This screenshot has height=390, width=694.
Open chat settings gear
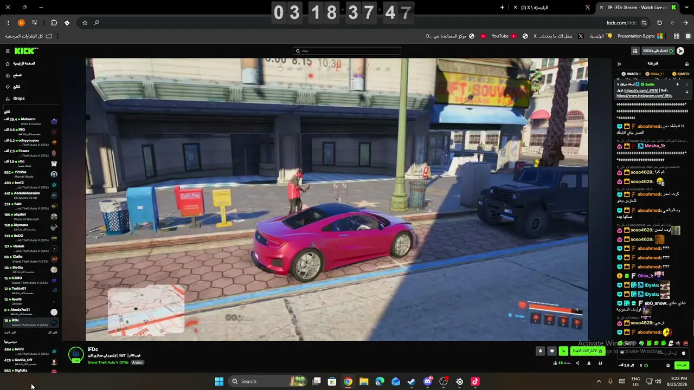point(668,366)
